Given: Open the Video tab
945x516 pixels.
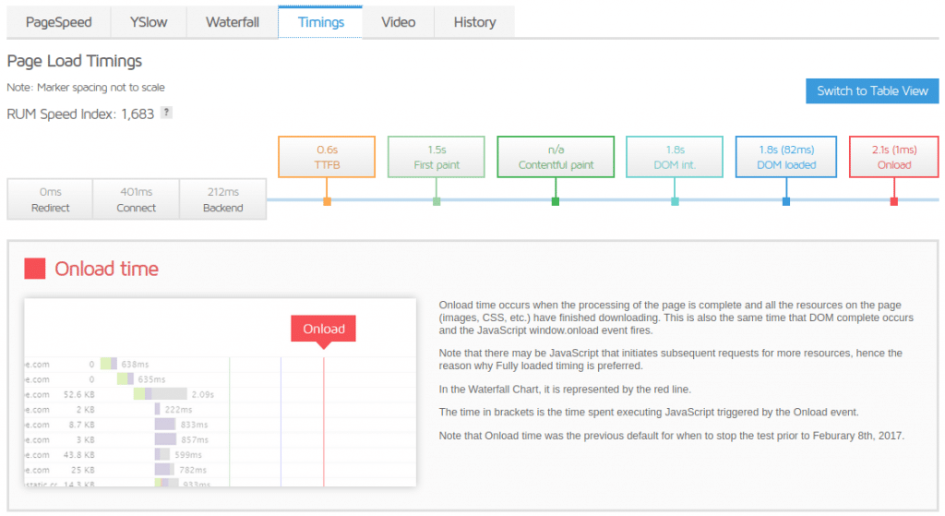Looking at the screenshot, I should [399, 22].
